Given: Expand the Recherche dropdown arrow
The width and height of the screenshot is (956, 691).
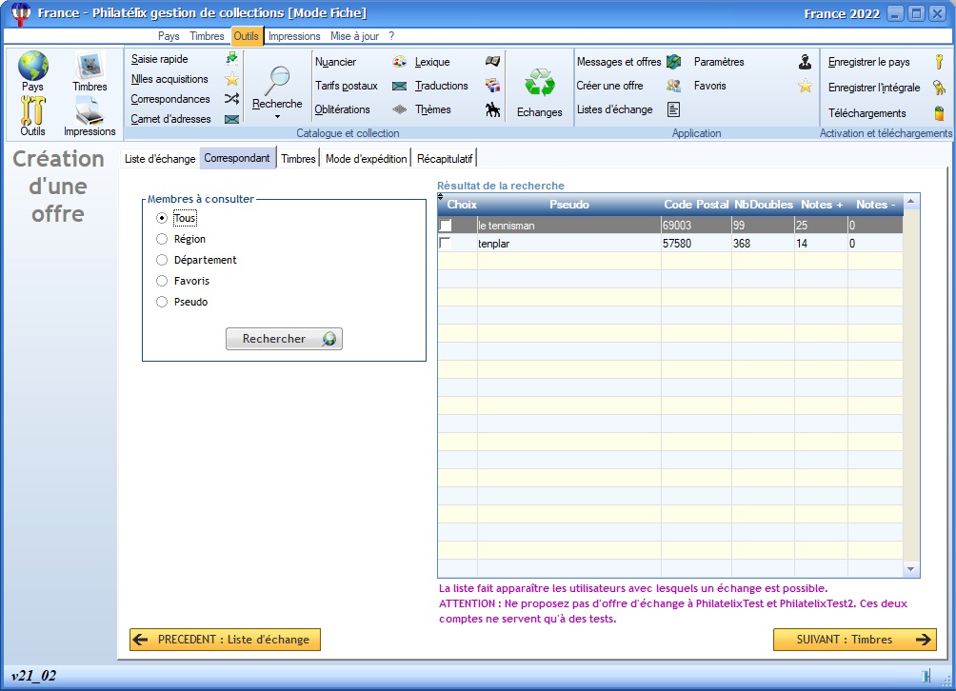Looking at the screenshot, I should pos(277,116).
